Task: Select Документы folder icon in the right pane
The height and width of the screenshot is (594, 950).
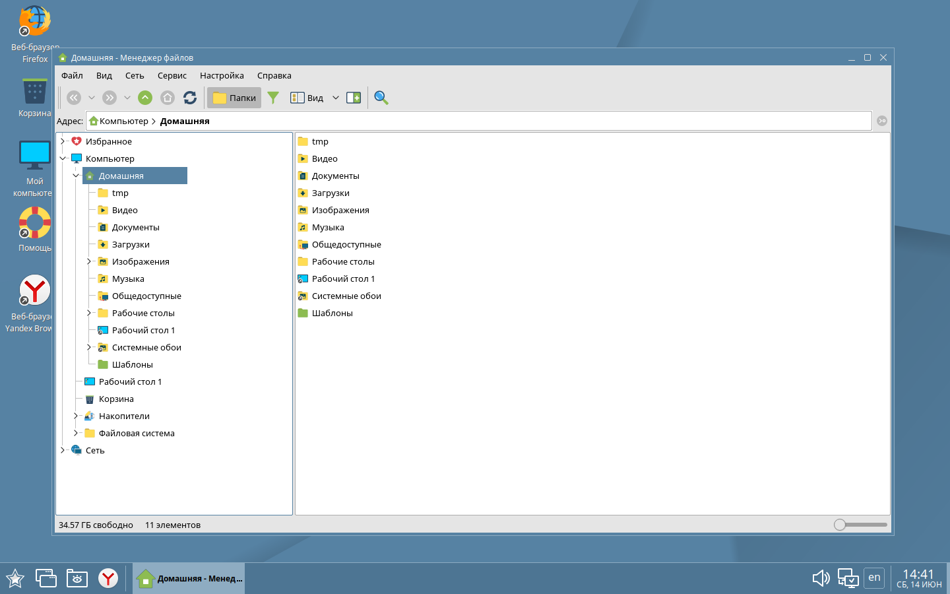Action: [x=303, y=176]
